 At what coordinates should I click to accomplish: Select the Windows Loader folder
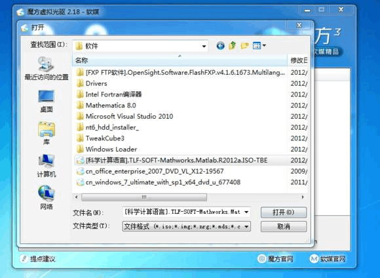pos(107,149)
